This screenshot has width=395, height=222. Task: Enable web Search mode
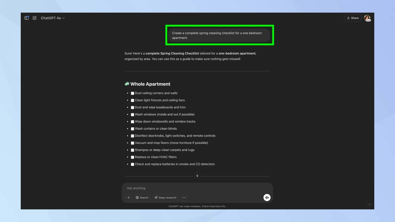click(x=142, y=197)
